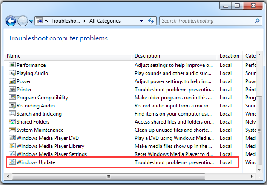
Task: Click the All Categories breadcrumb segment
Action: [105, 21]
